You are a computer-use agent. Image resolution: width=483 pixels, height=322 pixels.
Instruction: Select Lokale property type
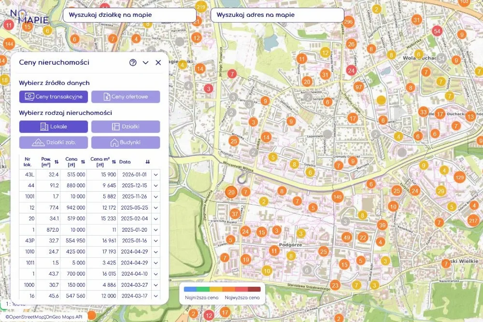point(54,126)
